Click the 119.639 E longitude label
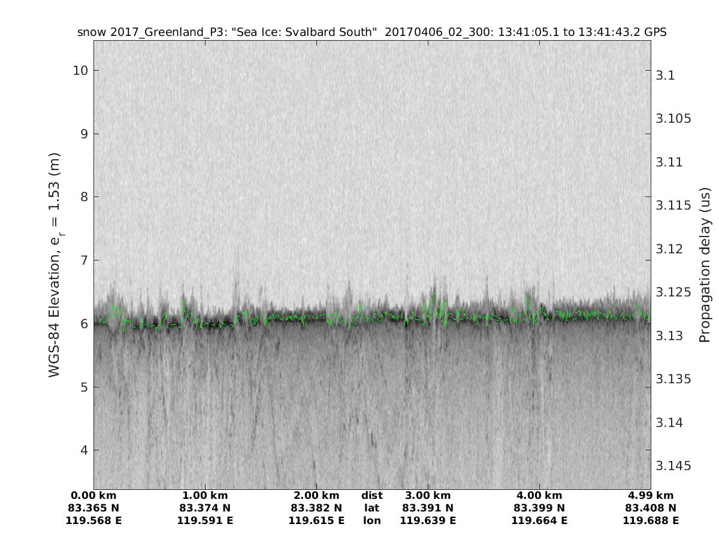Viewport: 719px width, 539px height. pos(428,520)
